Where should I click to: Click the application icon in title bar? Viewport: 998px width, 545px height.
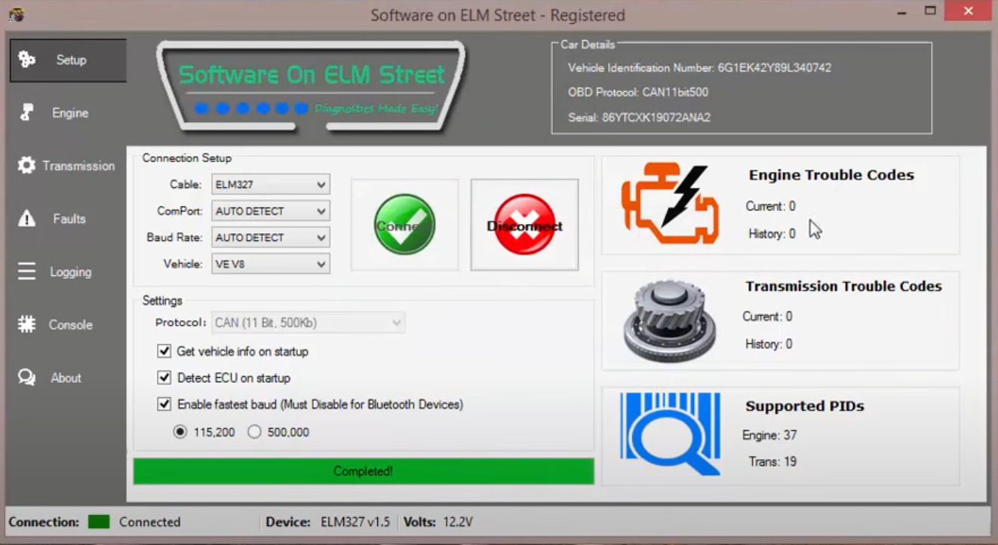15,14
